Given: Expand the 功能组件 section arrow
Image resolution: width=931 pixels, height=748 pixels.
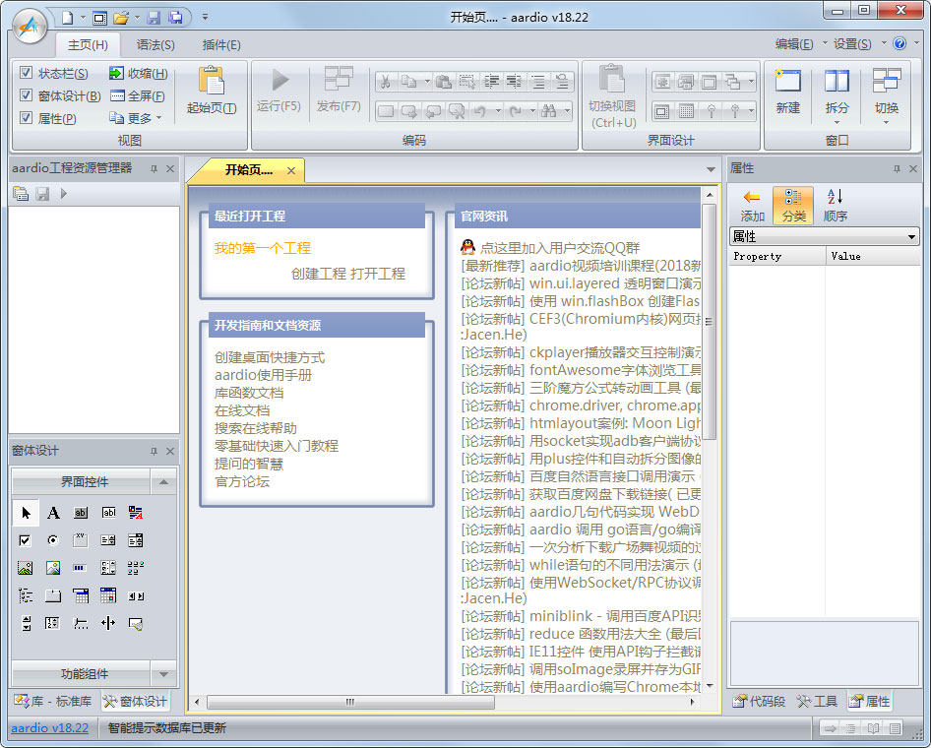Looking at the screenshot, I should coord(163,674).
